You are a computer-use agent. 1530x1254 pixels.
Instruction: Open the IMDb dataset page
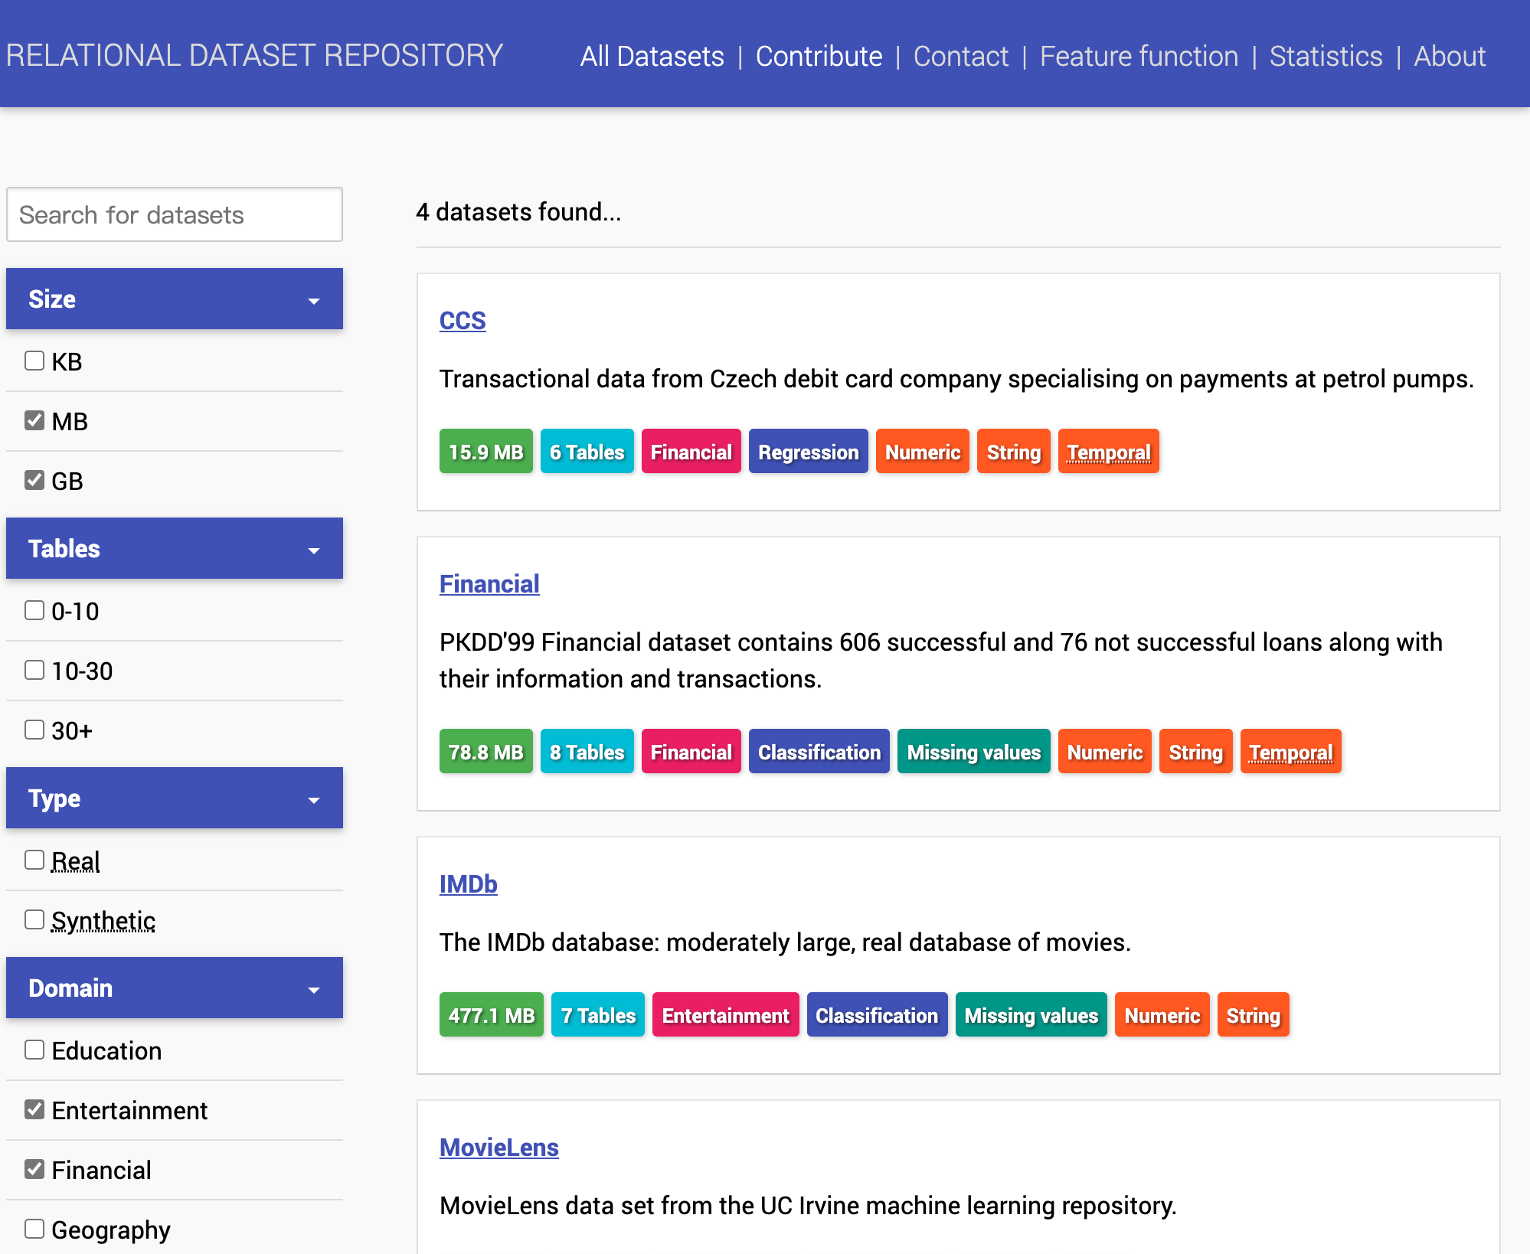468,884
